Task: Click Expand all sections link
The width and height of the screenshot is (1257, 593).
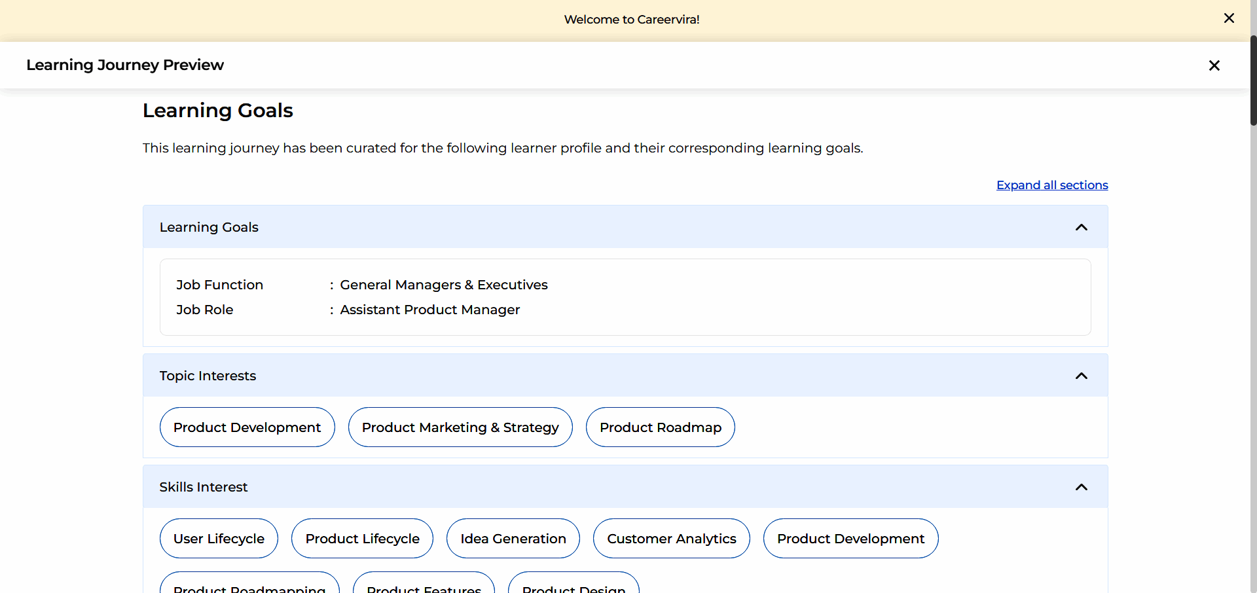Action: coord(1051,185)
